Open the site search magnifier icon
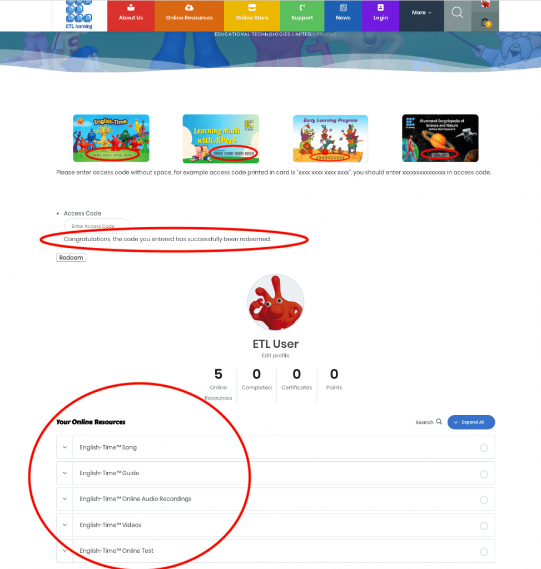This screenshot has height=569, width=541. 457,13
